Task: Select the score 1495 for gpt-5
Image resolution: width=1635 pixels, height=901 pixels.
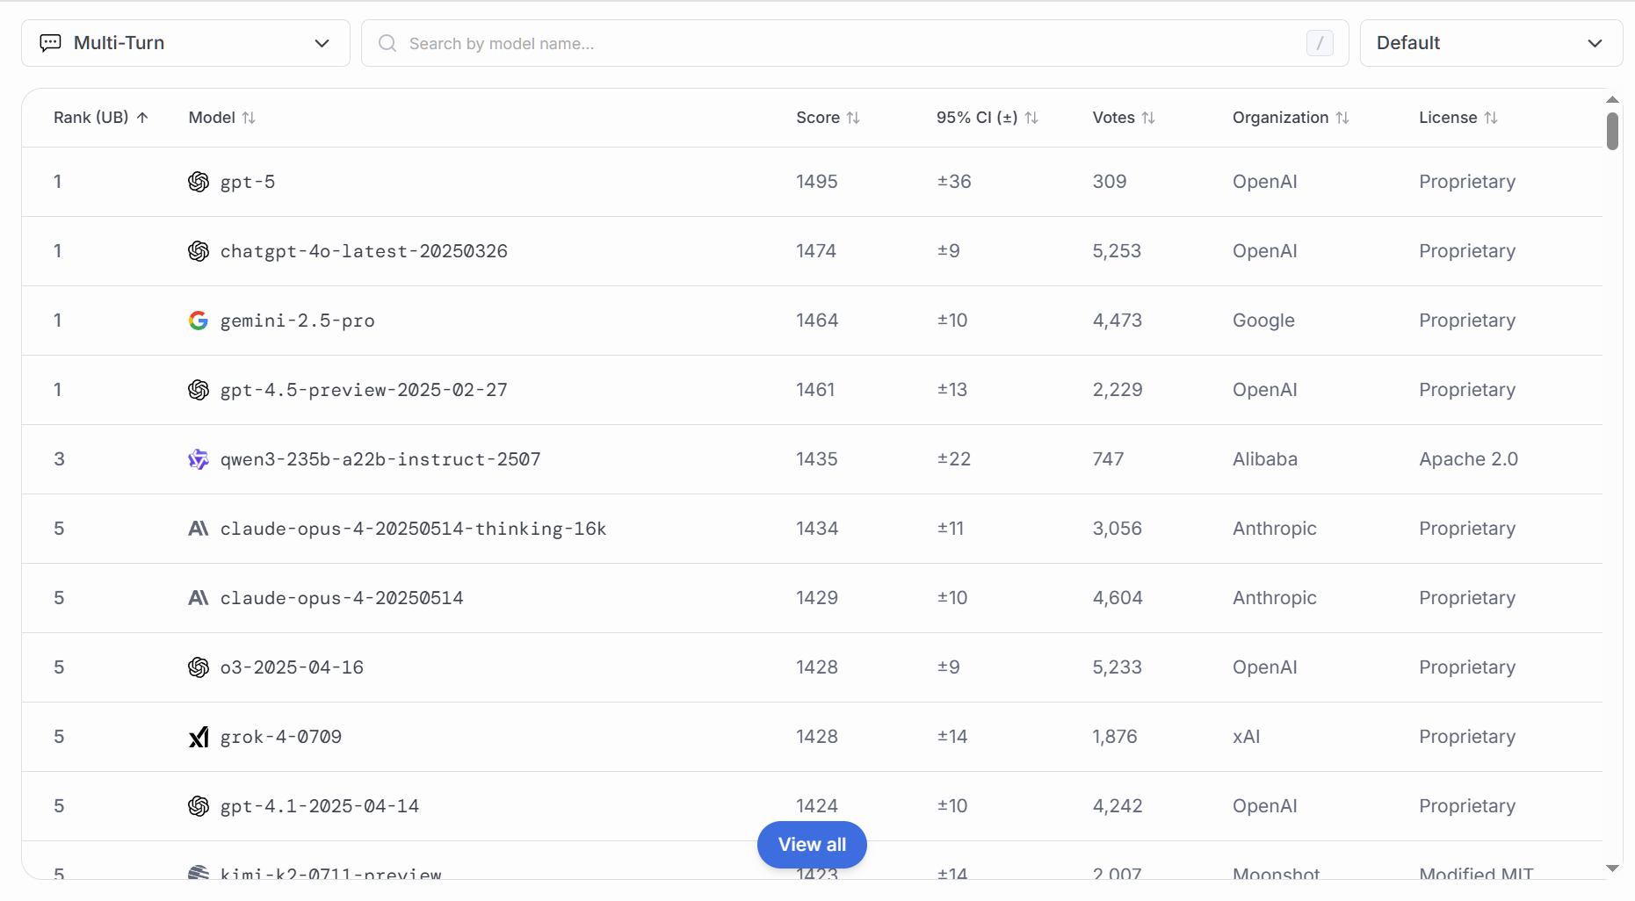Action: 817,182
